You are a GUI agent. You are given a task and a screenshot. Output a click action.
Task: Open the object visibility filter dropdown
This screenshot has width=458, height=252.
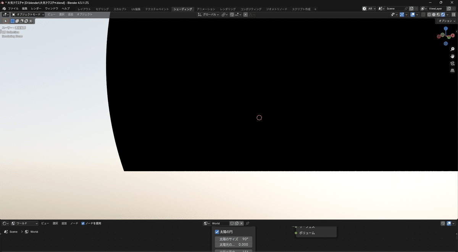[393, 14]
